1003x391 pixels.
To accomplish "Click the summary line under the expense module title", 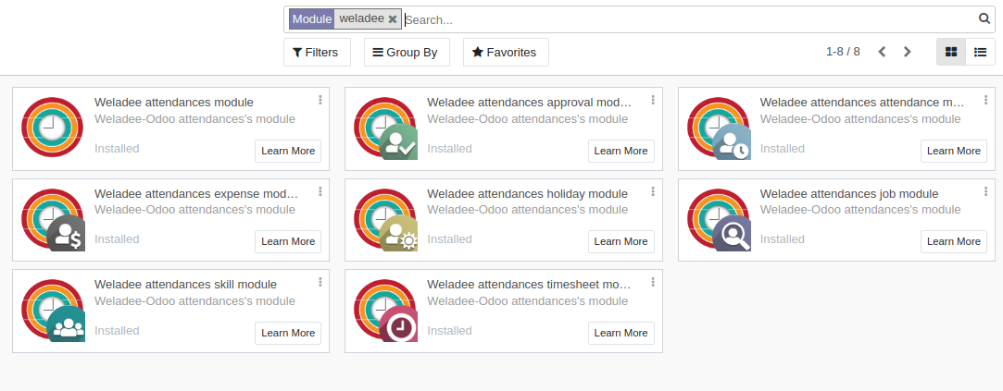I will point(195,210).
